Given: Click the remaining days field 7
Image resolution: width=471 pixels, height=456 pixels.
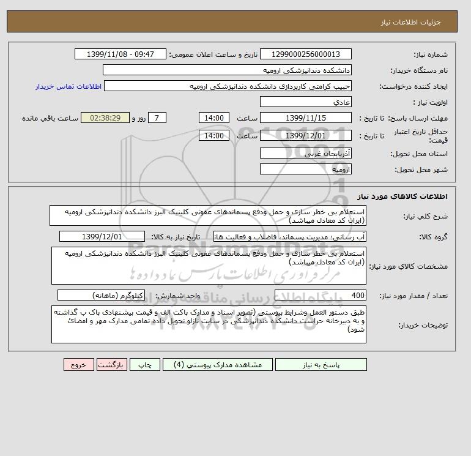Looking at the screenshot, I should coord(157,118).
